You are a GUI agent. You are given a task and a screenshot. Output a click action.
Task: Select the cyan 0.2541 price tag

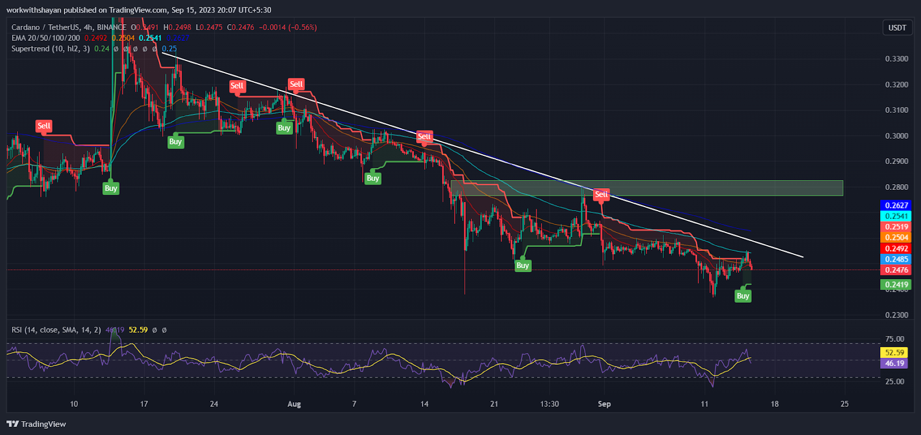coord(896,216)
